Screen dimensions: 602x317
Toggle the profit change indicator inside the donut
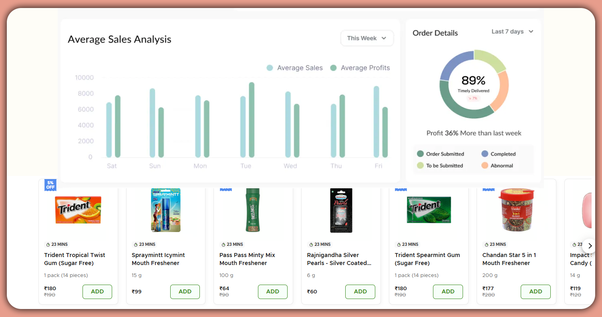pos(473,97)
